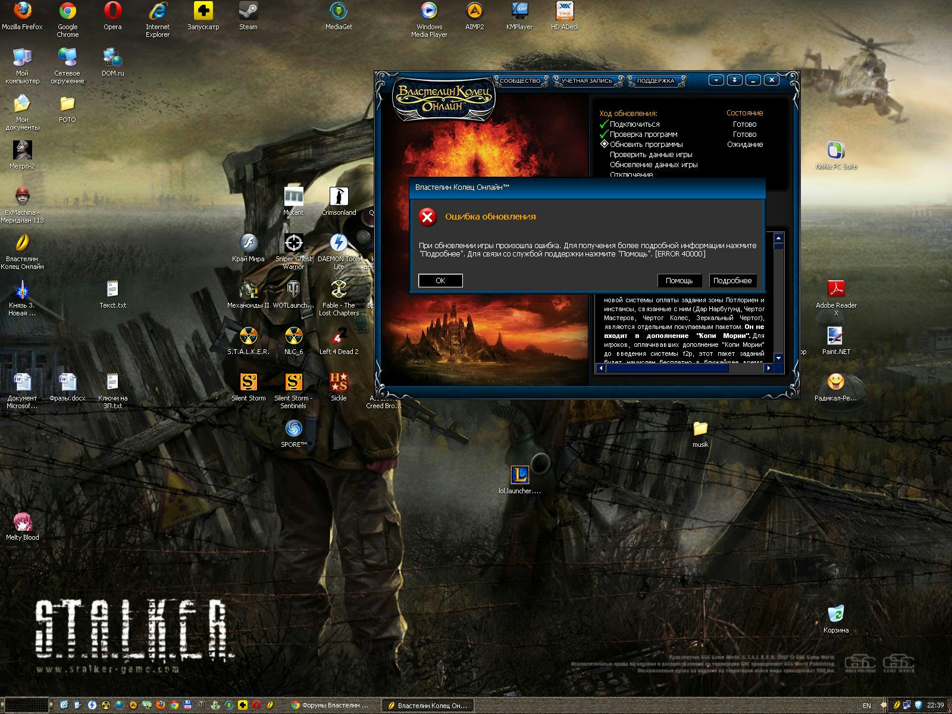Launch Crimsonland desktop icon
This screenshot has height=714, width=952.
339,201
